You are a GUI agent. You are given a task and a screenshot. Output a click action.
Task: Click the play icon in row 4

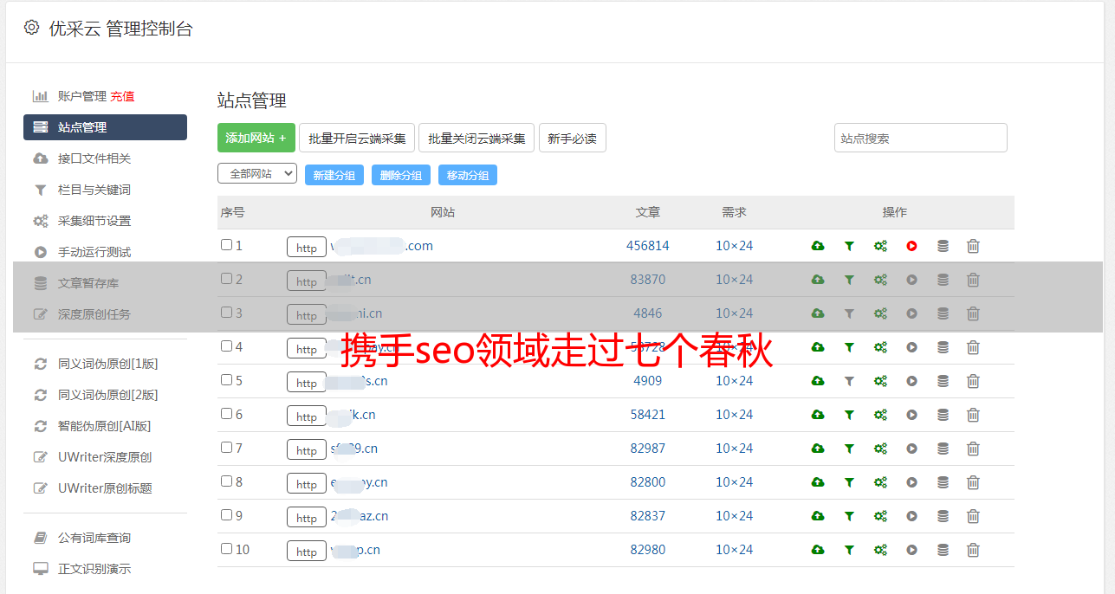click(x=911, y=347)
